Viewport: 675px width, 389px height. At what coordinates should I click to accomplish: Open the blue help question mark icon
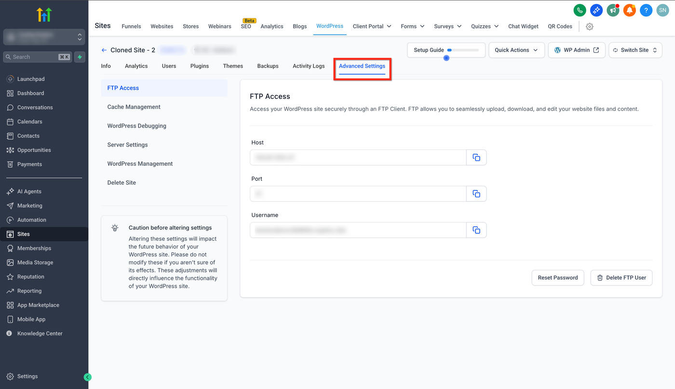point(646,10)
